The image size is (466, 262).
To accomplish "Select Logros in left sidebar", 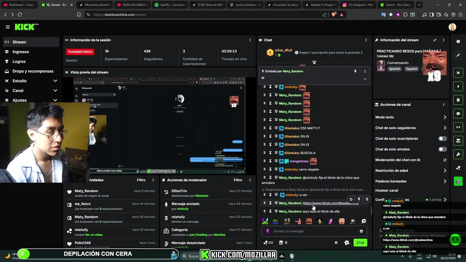I will [x=31, y=61].
